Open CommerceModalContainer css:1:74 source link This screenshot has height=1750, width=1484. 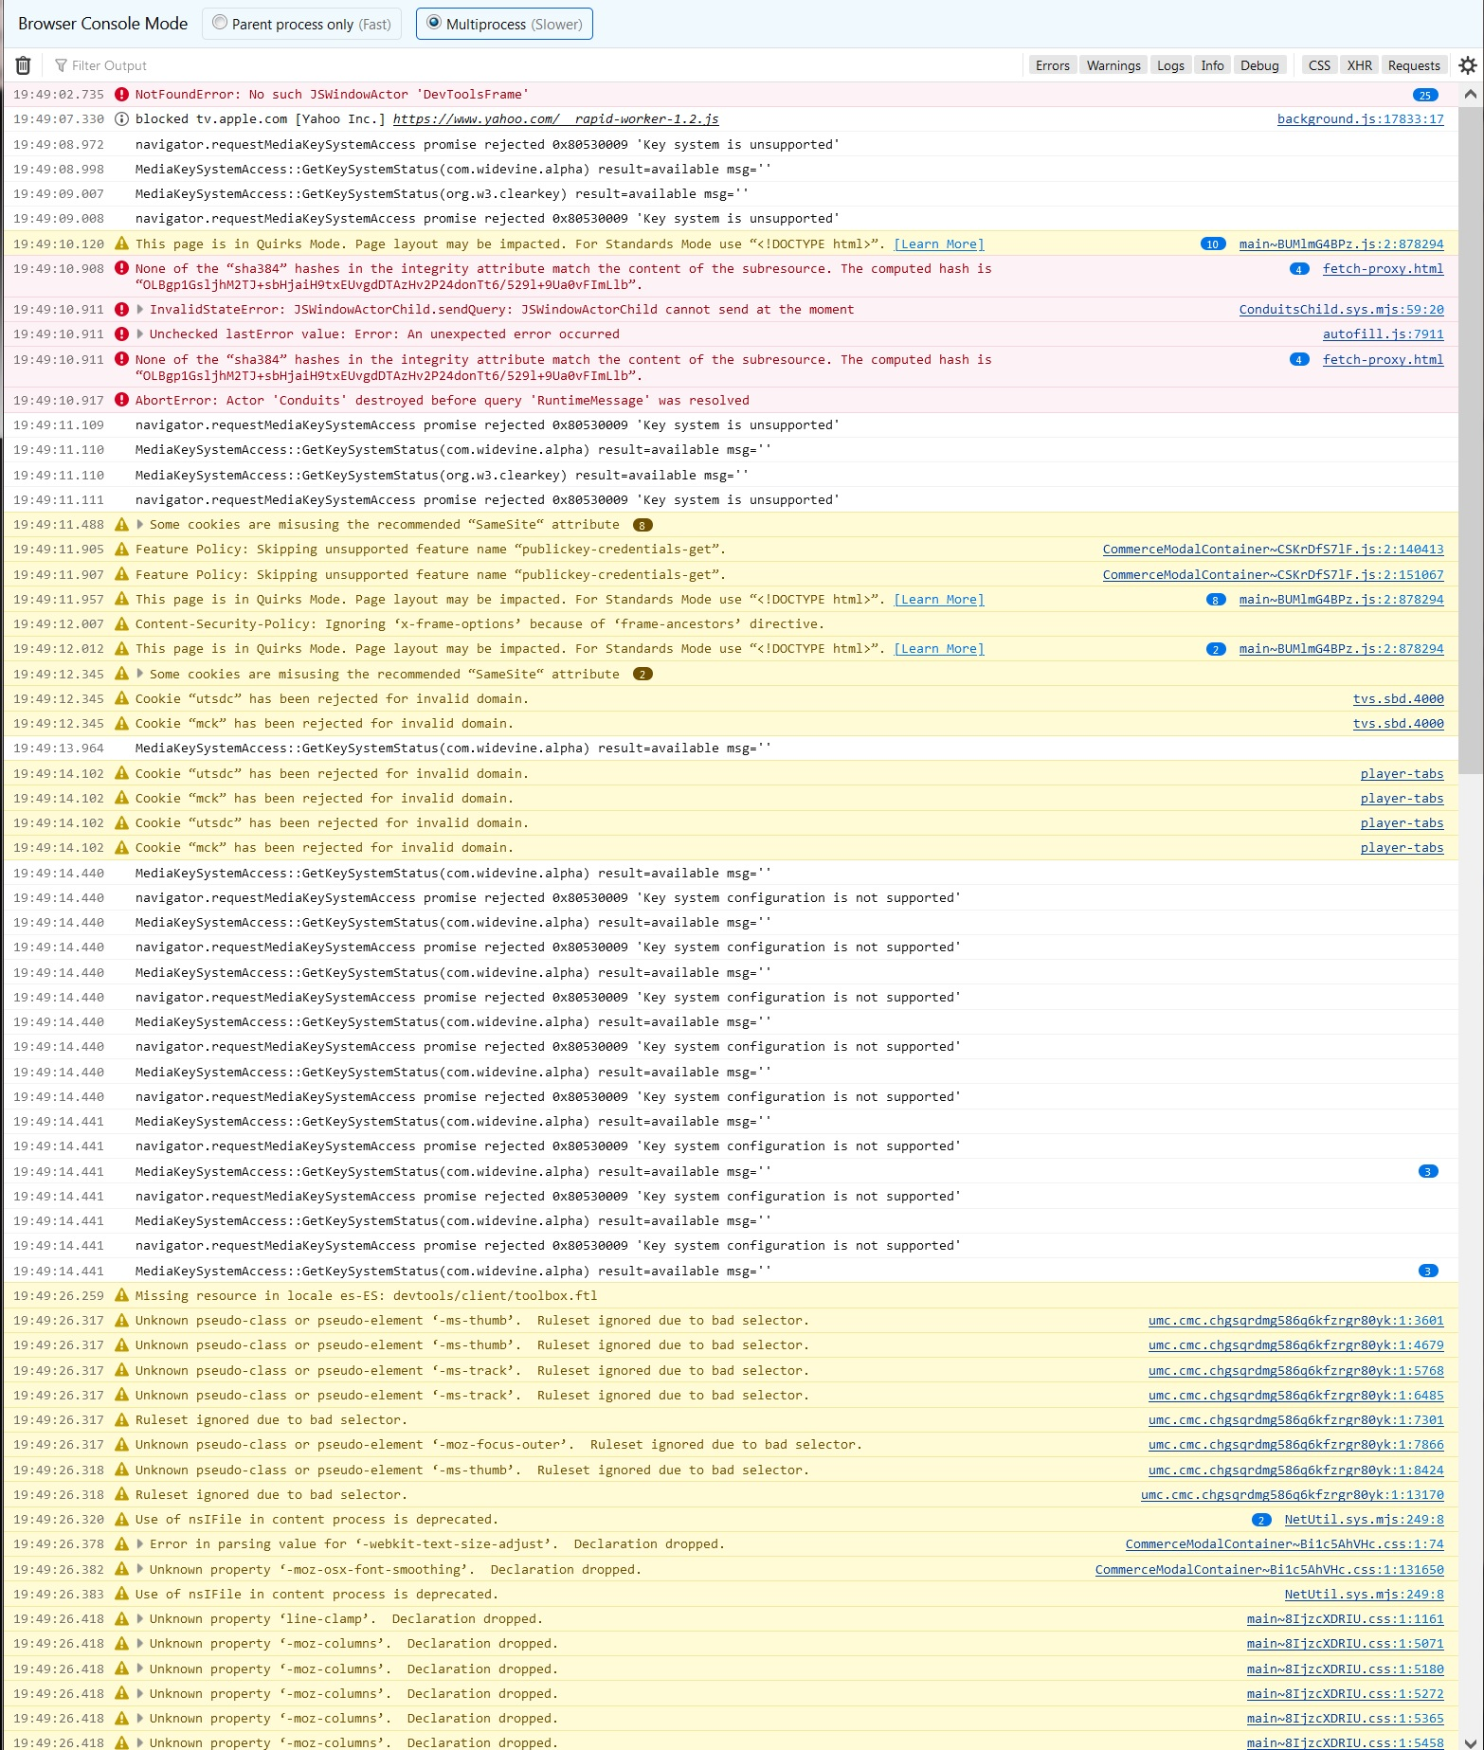click(1284, 1544)
